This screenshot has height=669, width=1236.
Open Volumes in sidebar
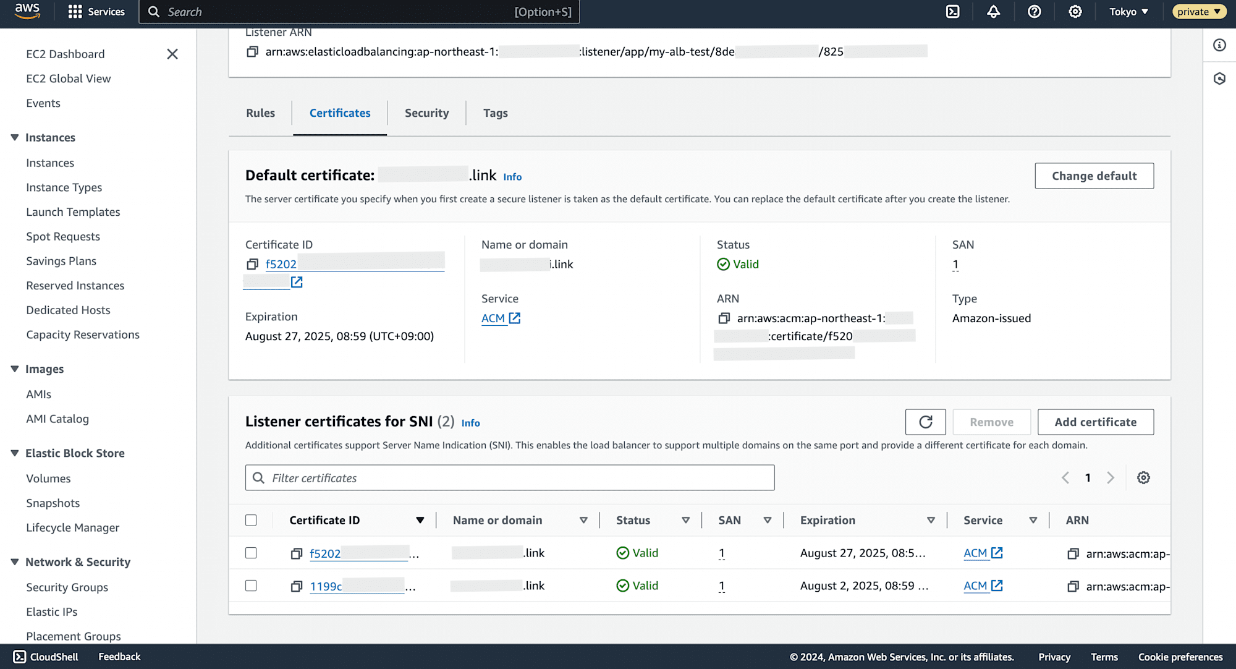pos(48,479)
